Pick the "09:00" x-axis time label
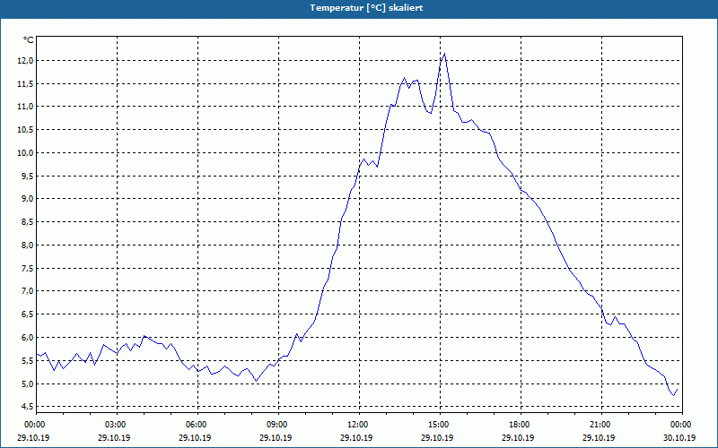Screen dimensions: 718x448 276,425
